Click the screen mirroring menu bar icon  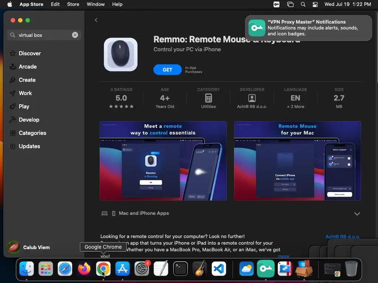click(290, 4)
